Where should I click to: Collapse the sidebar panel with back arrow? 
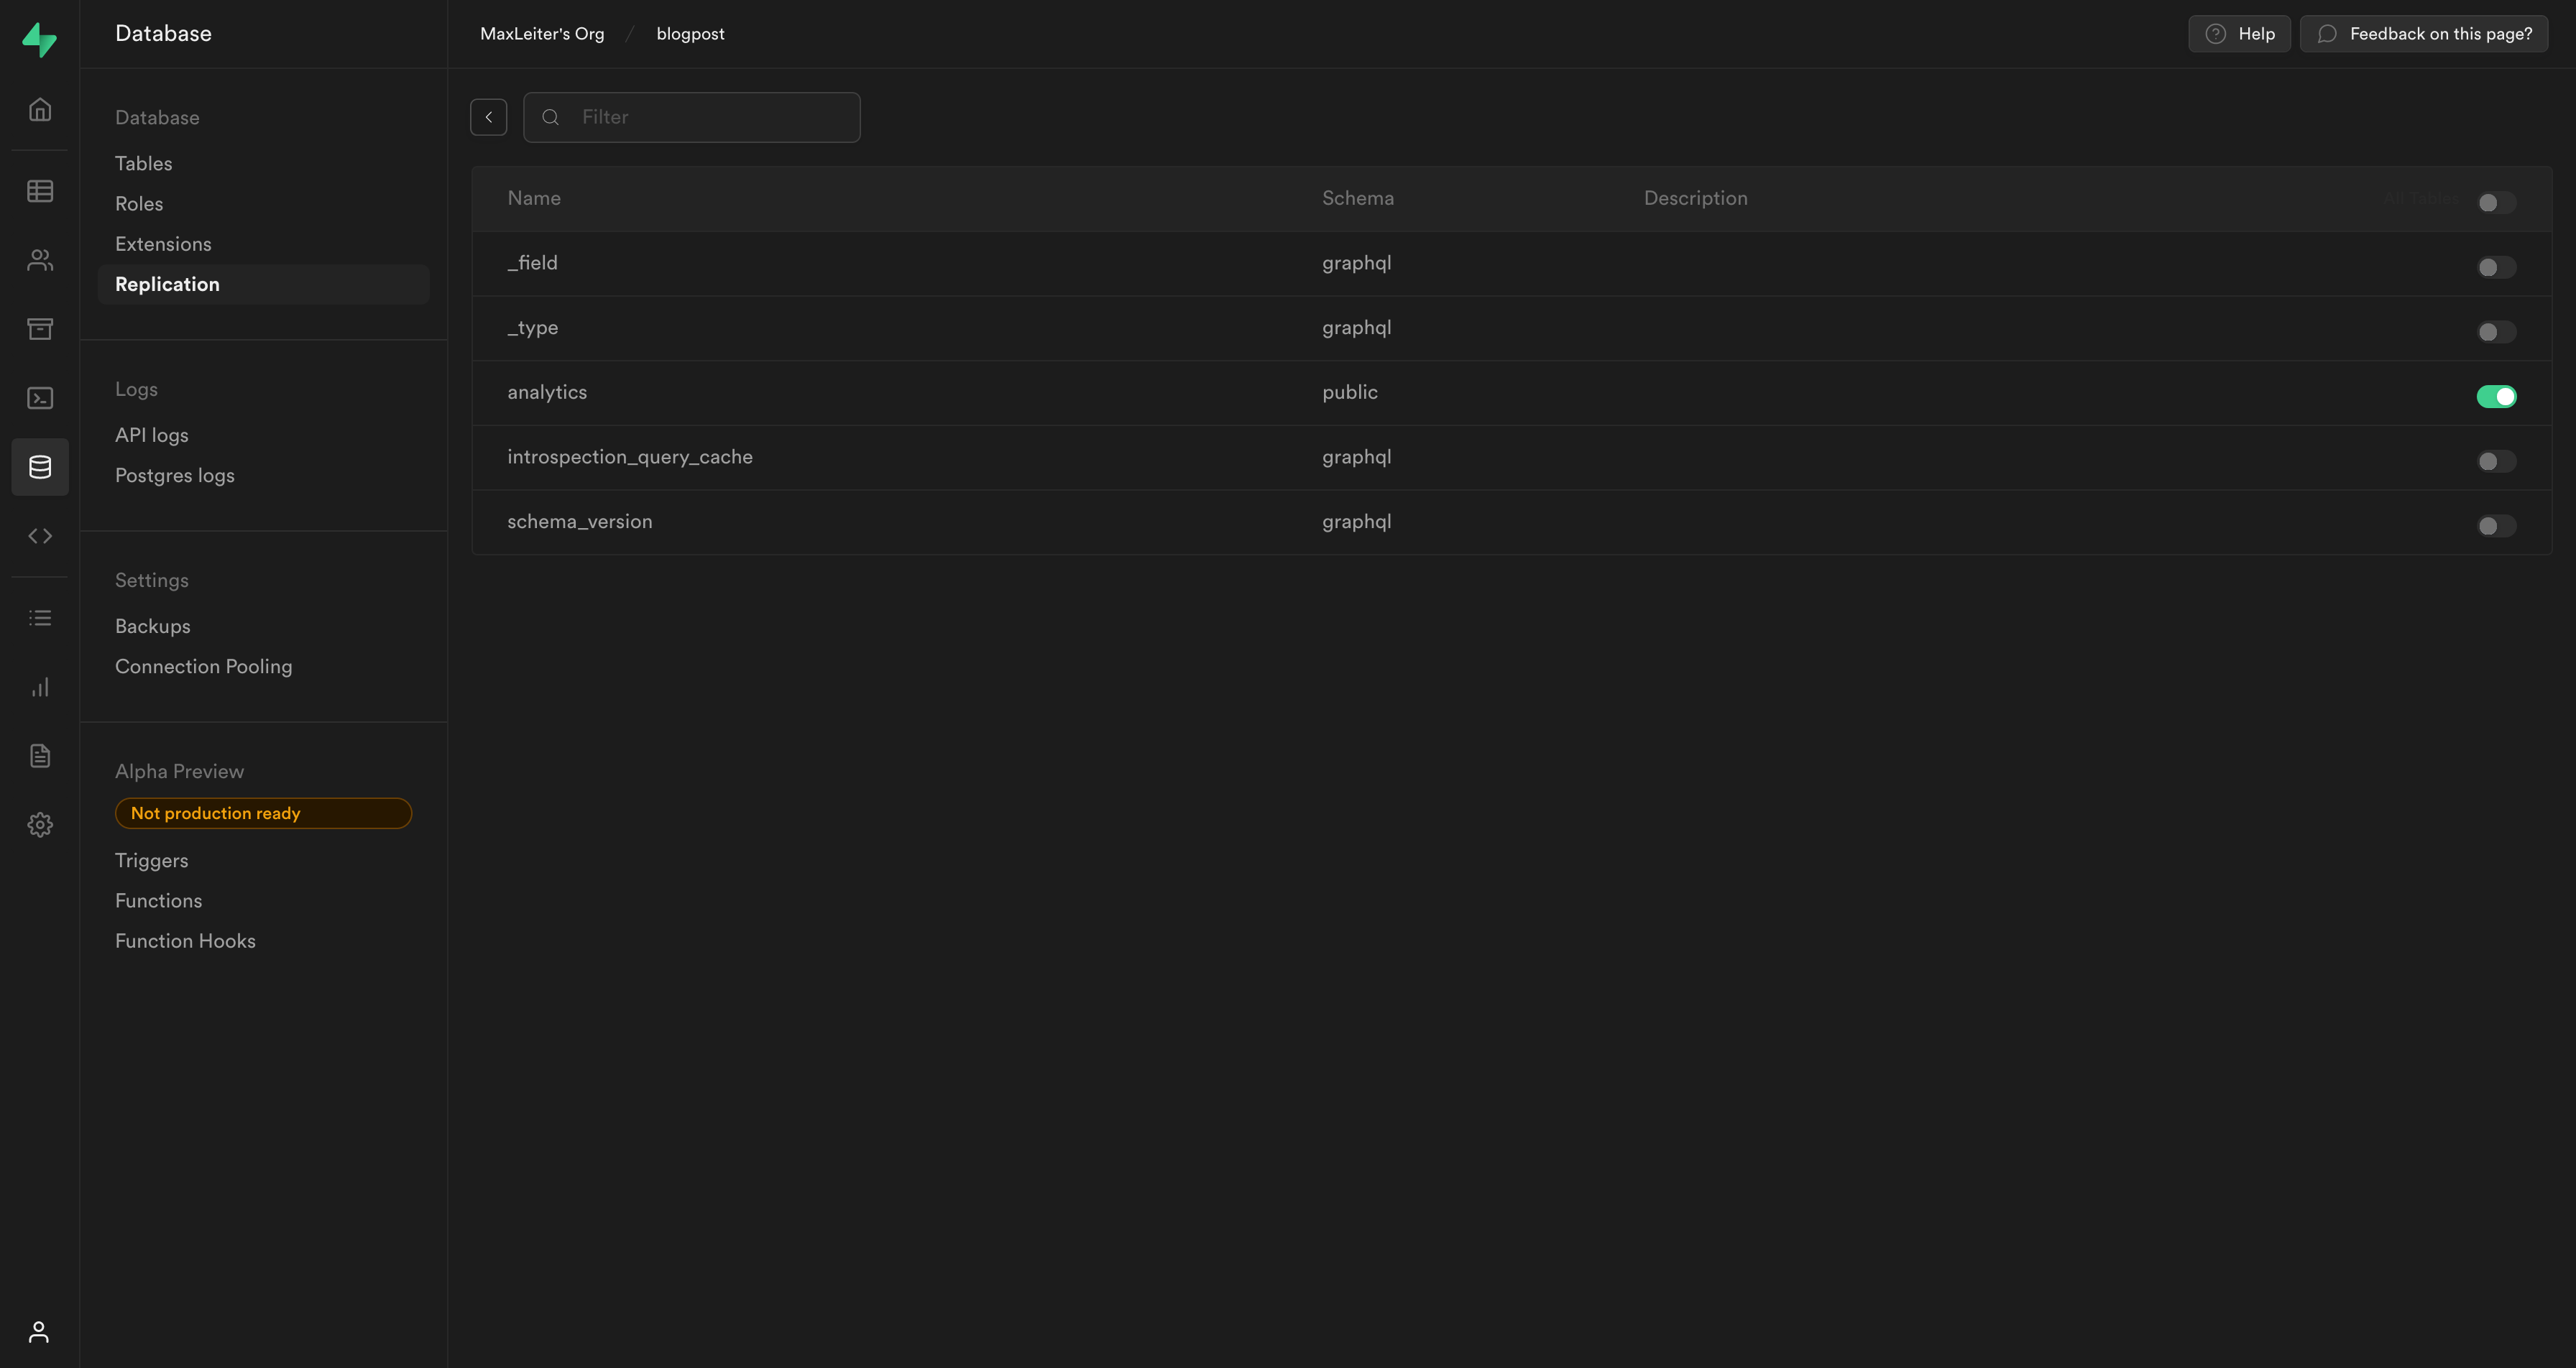pyautogui.click(x=489, y=116)
